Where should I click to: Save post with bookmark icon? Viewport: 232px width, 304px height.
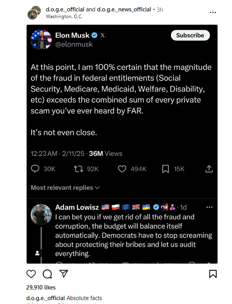point(213,274)
